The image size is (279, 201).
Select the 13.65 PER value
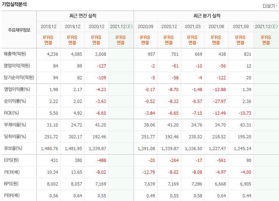[77, 172]
